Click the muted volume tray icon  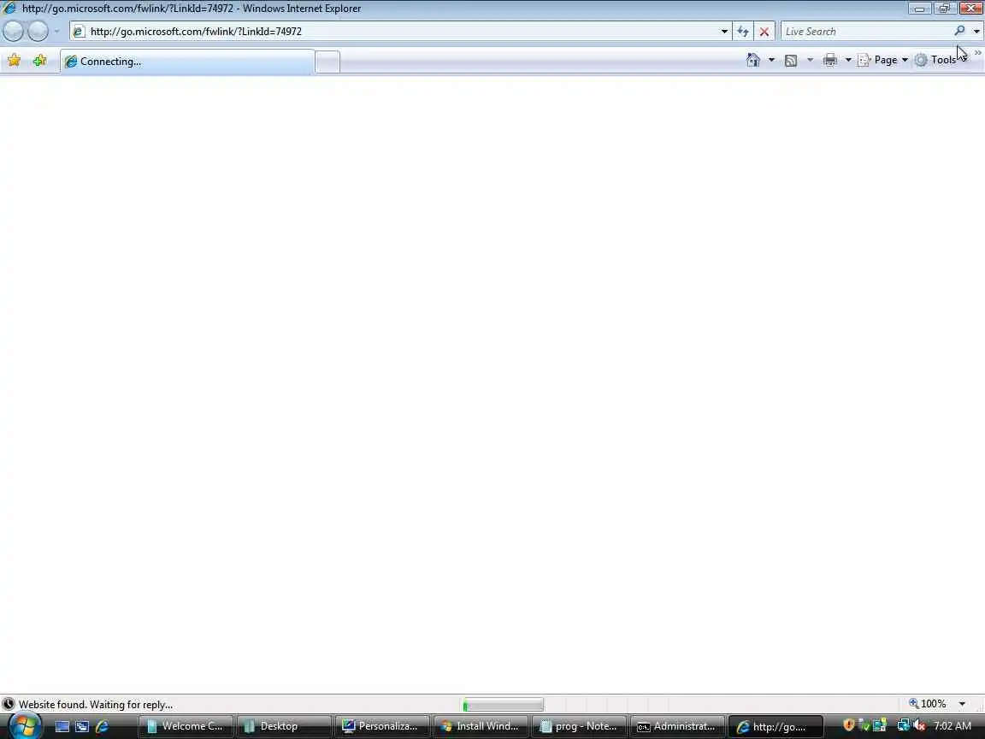[x=919, y=726]
